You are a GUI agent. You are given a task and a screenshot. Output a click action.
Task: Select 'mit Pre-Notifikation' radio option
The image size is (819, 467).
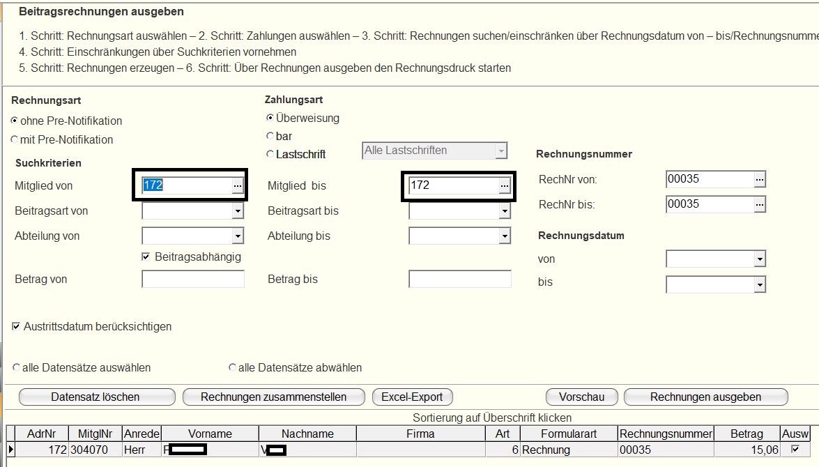15,139
